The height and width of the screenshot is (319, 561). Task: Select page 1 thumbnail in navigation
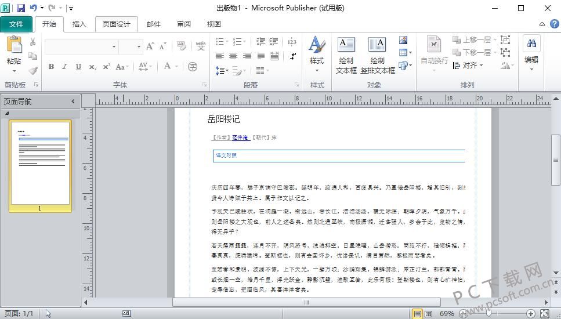coord(41,166)
